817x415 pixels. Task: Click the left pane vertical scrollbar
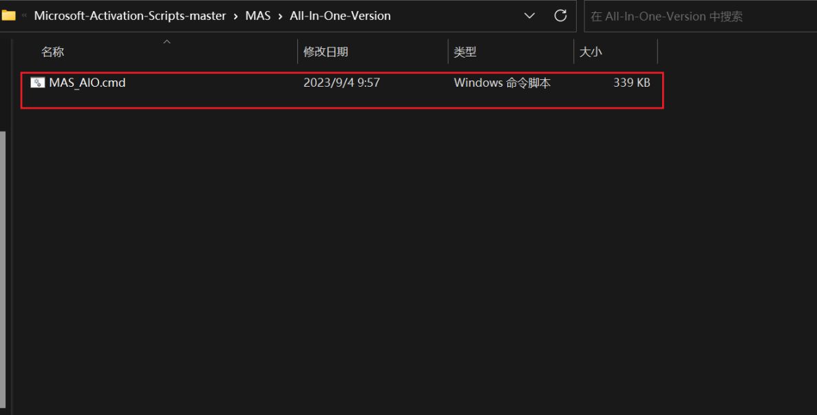(3, 270)
